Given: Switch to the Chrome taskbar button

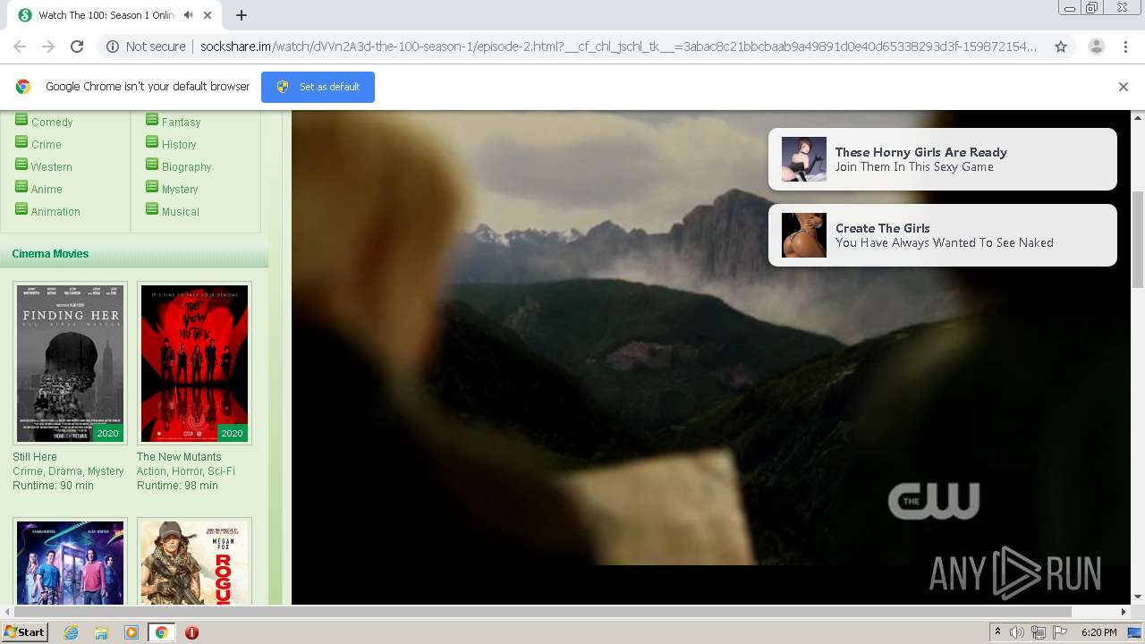Looking at the screenshot, I should tap(162, 632).
